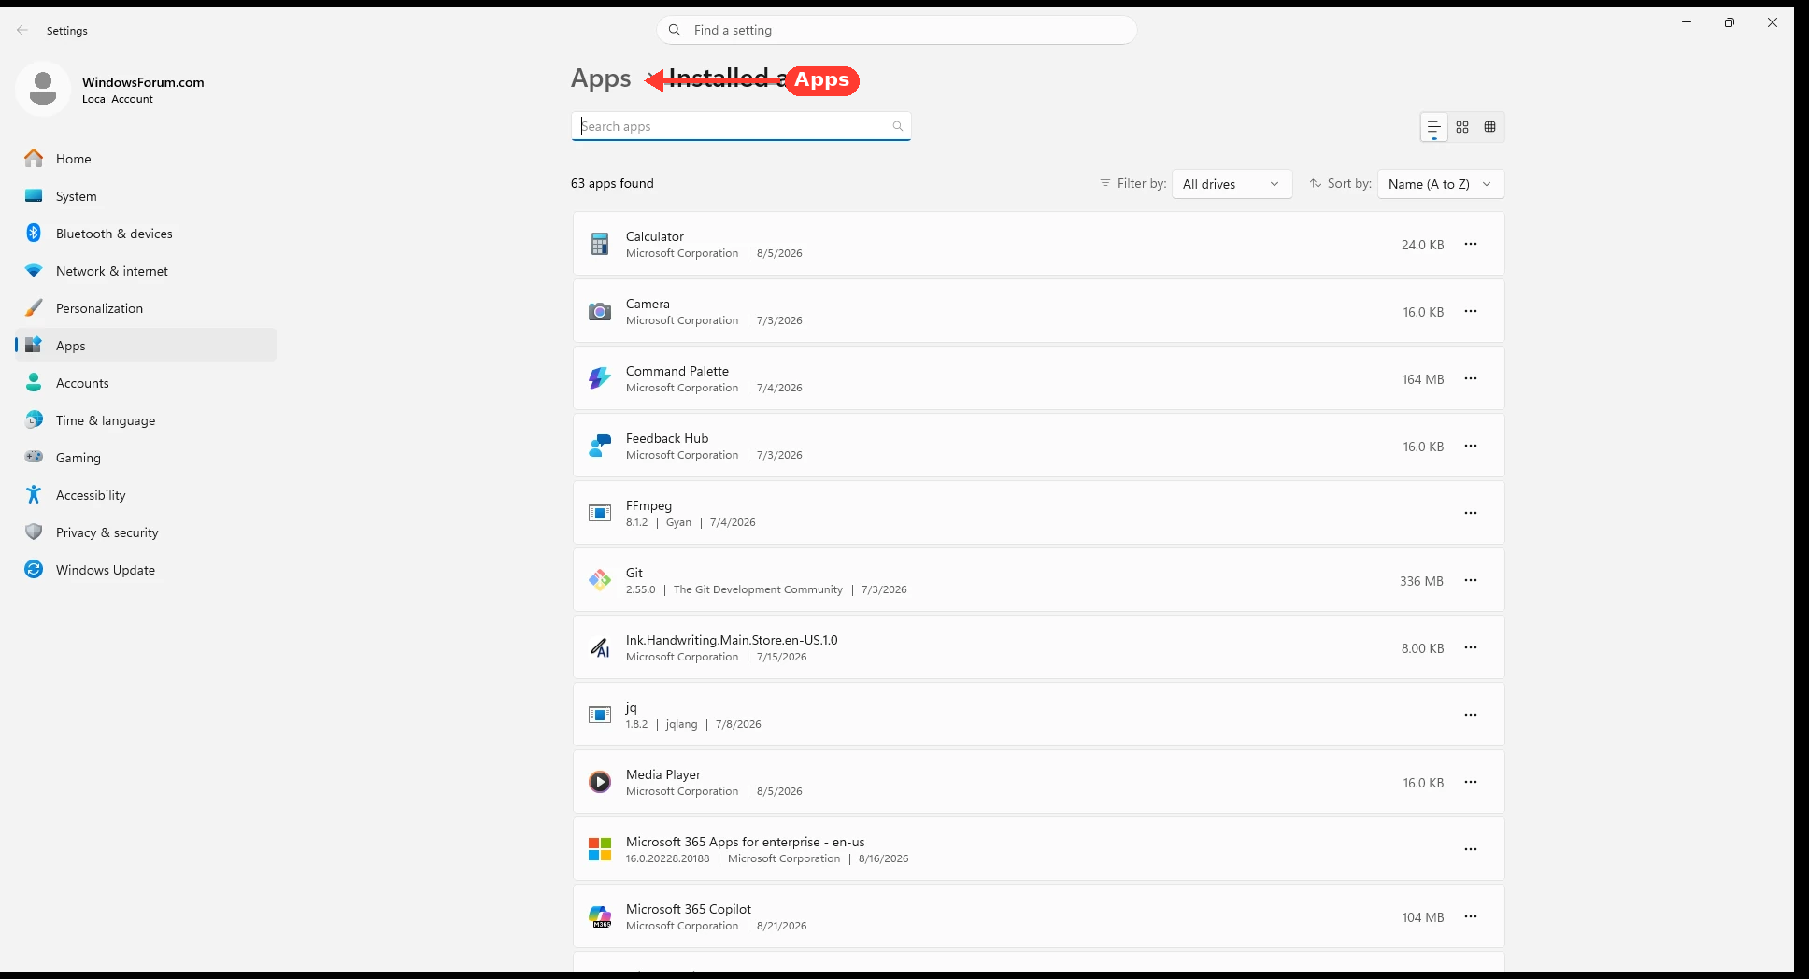
Task: Click the Calculator app name
Action: [655, 236]
